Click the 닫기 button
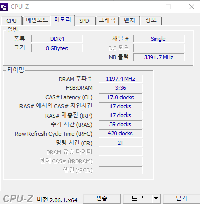The width and height of the screenshot is (200, 204). 182,198
